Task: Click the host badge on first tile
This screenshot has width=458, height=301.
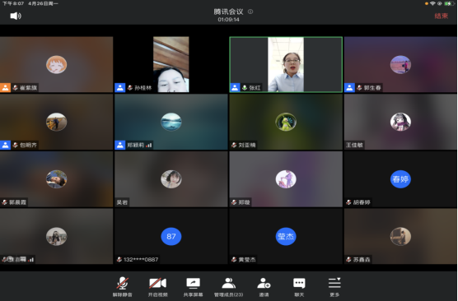Action: tap(5, 87)
